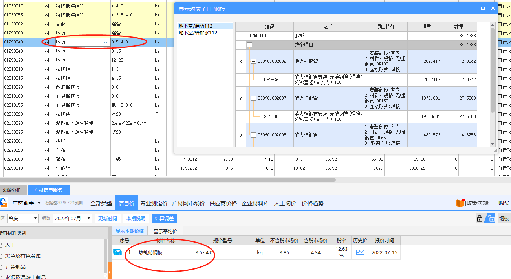Select the 人工 material category
511x279 pixels.
click(x=10, y=245)
